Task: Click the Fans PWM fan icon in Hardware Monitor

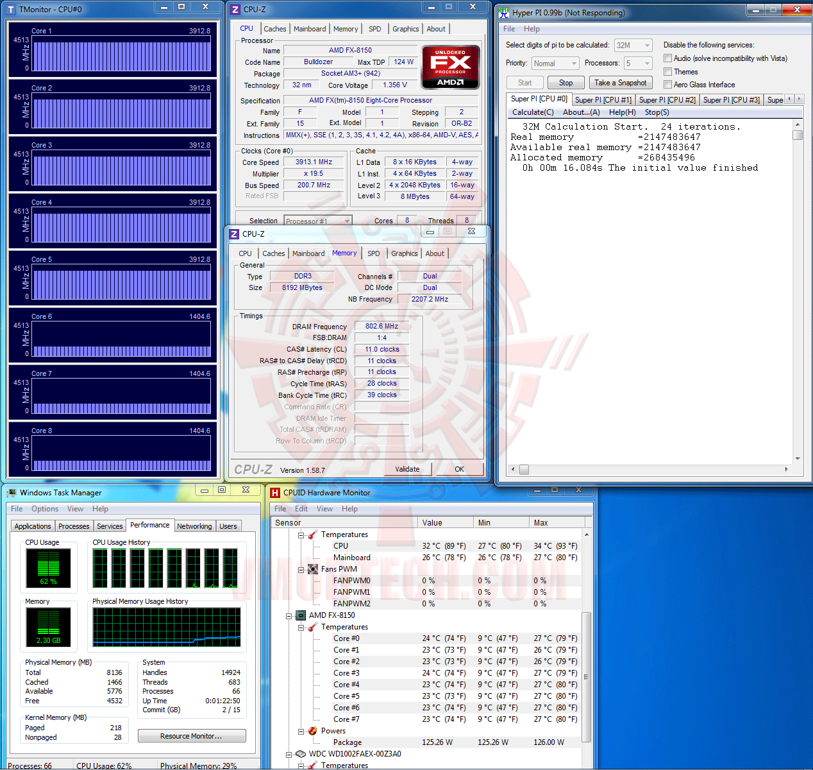Action: tap(313, 569)
